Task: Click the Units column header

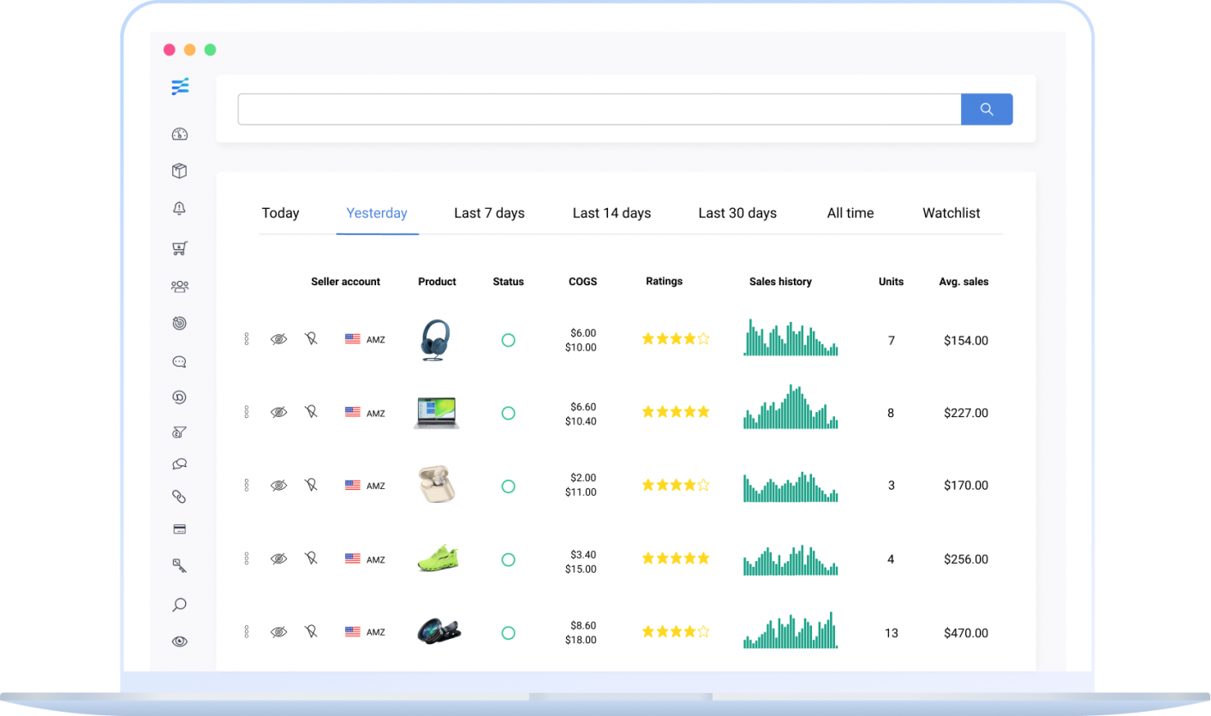Action: click(891, 282)
